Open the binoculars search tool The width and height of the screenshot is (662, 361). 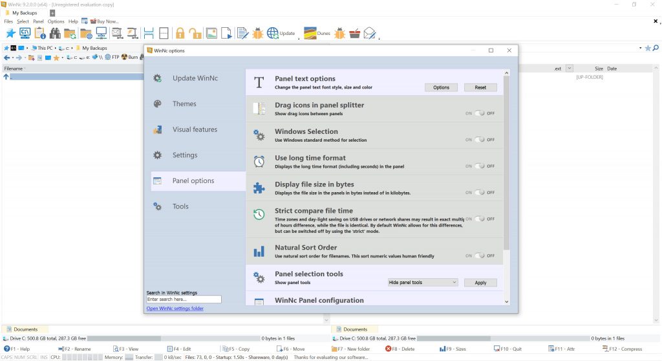55,33
